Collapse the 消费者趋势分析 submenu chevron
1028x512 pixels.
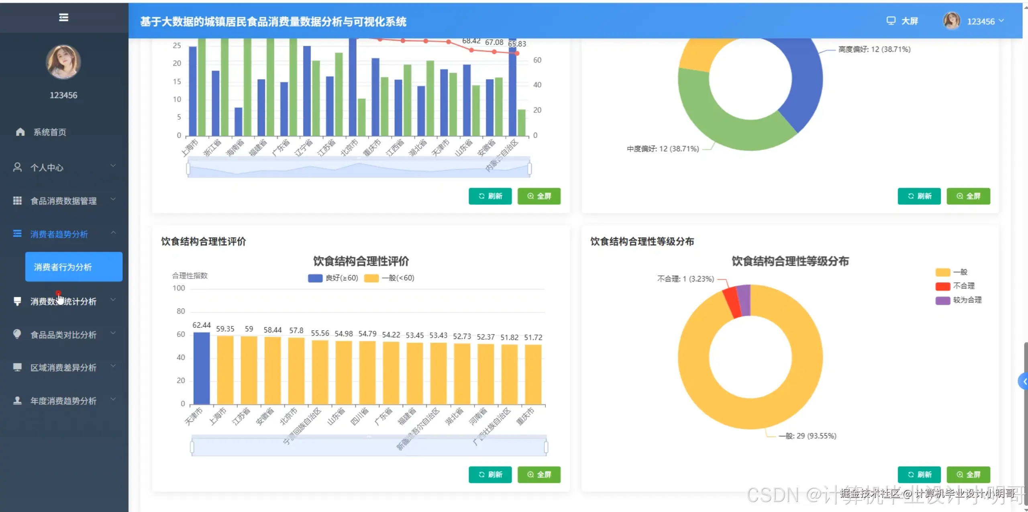[113, 233]
